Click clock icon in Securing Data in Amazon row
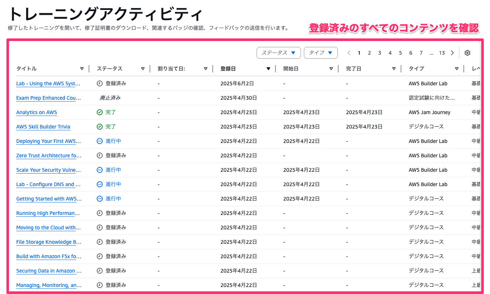 click(100, 271)
